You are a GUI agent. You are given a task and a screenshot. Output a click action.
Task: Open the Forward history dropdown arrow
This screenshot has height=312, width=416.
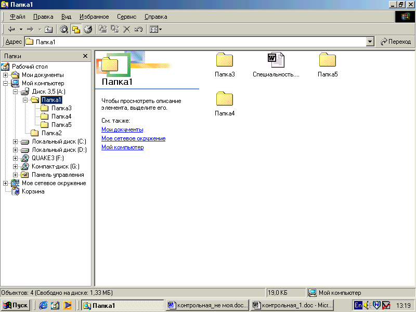coord(40,29)
